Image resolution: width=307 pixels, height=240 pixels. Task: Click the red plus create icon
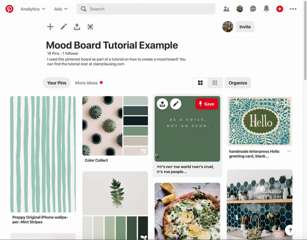(279, 9)
